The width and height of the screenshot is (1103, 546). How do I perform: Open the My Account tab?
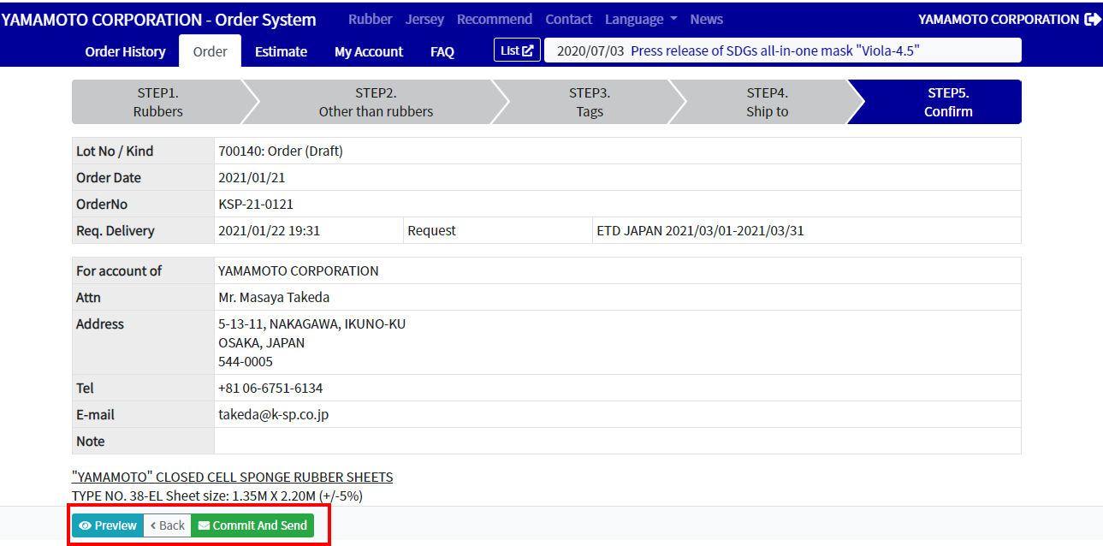pyautogui.click(x=369, y=51)
